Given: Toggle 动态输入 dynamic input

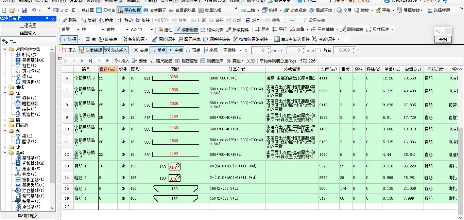Looking at the screenshot, I should click(x=116, y=50).
